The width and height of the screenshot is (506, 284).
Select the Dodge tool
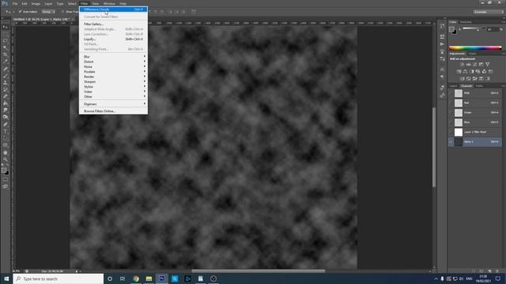click(x=6, y=118)
